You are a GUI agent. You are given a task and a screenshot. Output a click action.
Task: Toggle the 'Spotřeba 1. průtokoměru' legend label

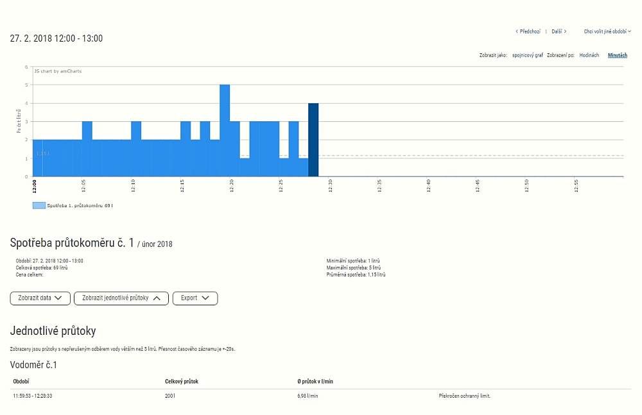[80, 205]
